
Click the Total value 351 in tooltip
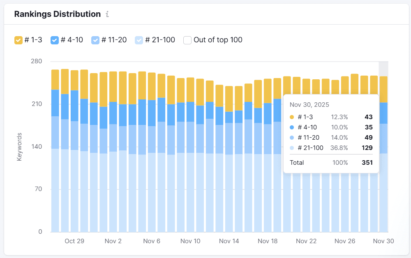click(367, 162)
